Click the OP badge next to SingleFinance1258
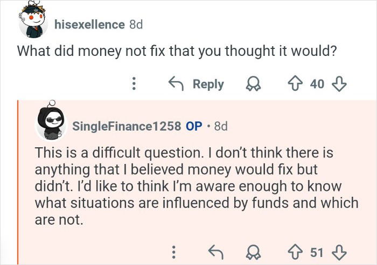377x265 pixels. 194,126
